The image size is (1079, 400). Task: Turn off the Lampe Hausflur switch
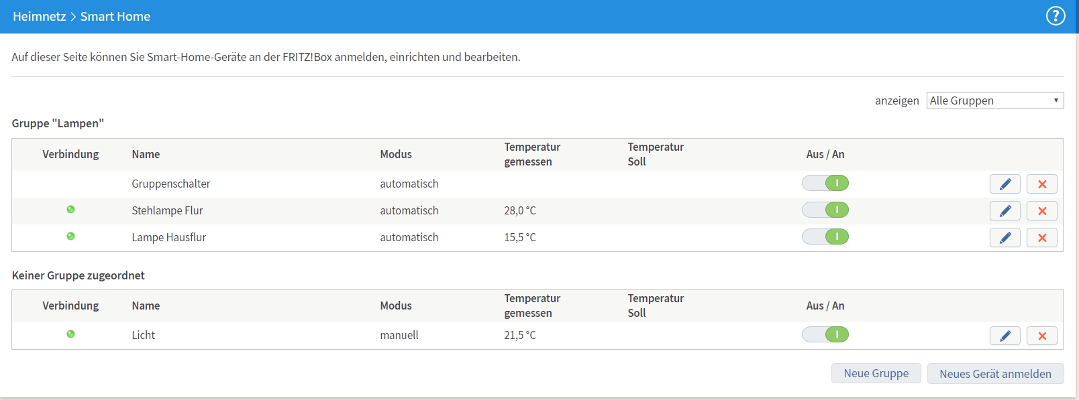pyautogui.click(x=825, y=237)
